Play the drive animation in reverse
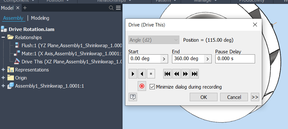288x129 pixels. (x=142, y=74)
